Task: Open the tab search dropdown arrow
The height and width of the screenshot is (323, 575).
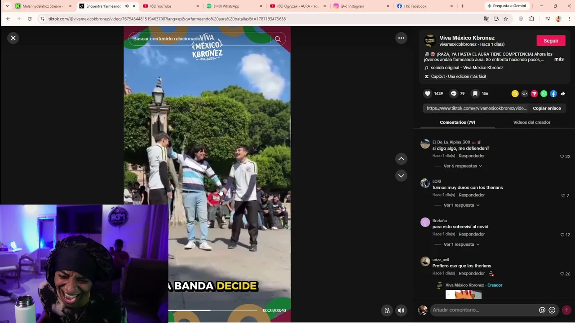Action: click(7, 6)
